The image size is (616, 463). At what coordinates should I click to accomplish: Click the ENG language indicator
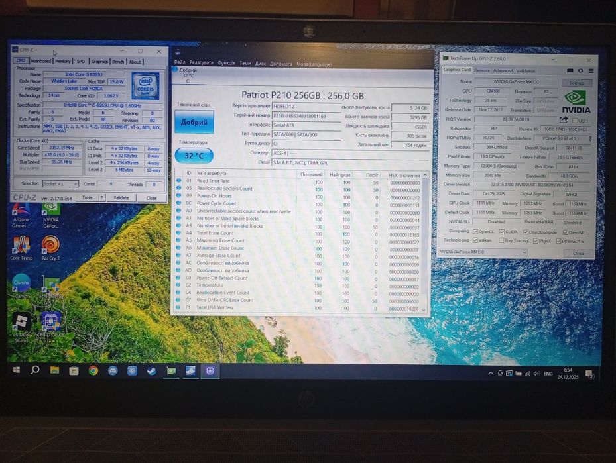pyautogui.click(x=548, y=374)
